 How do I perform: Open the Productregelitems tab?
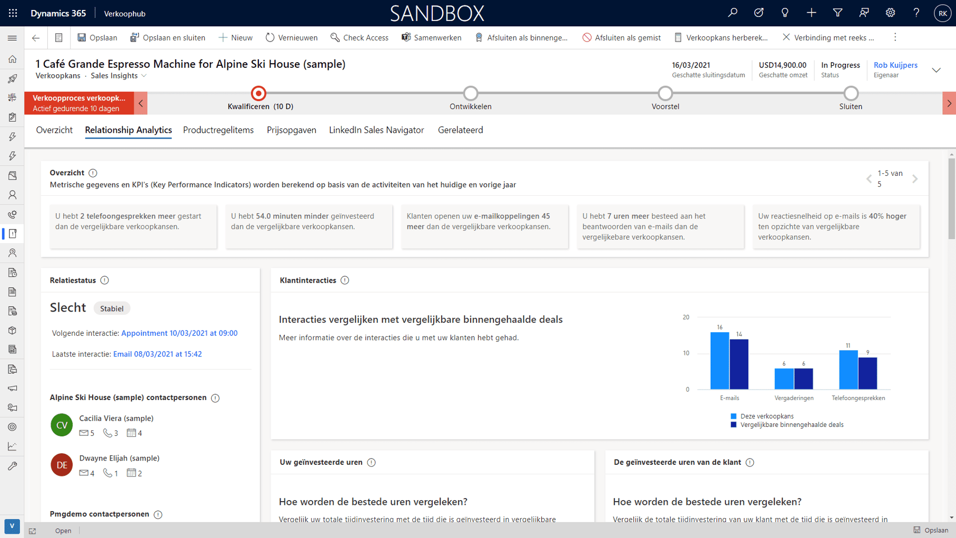218,130
